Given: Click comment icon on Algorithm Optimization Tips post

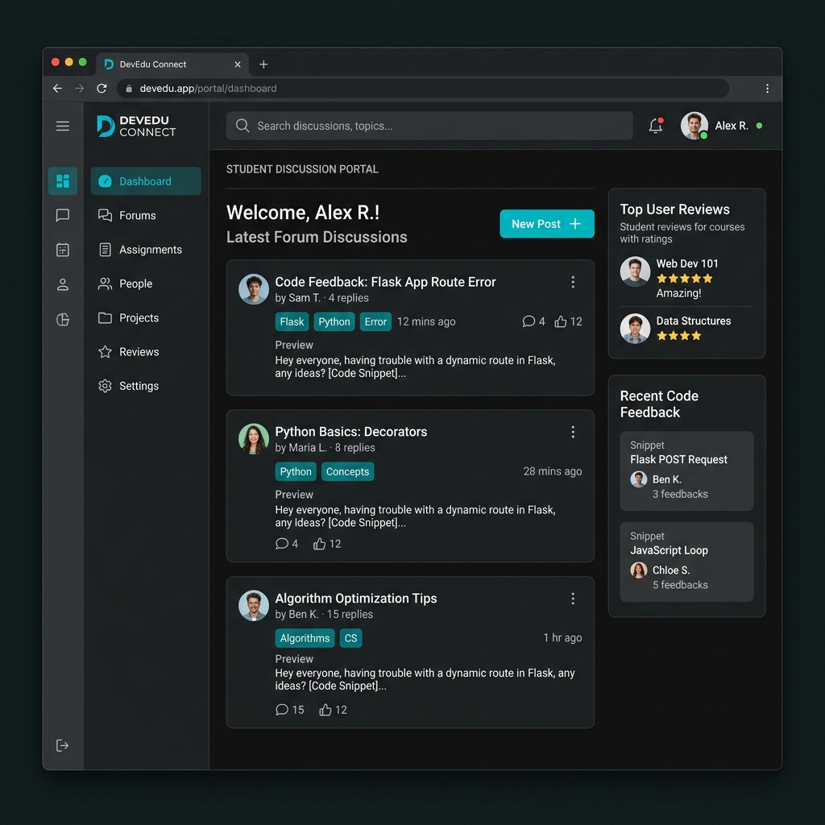Looking at the screenshot, I should 281,710.
